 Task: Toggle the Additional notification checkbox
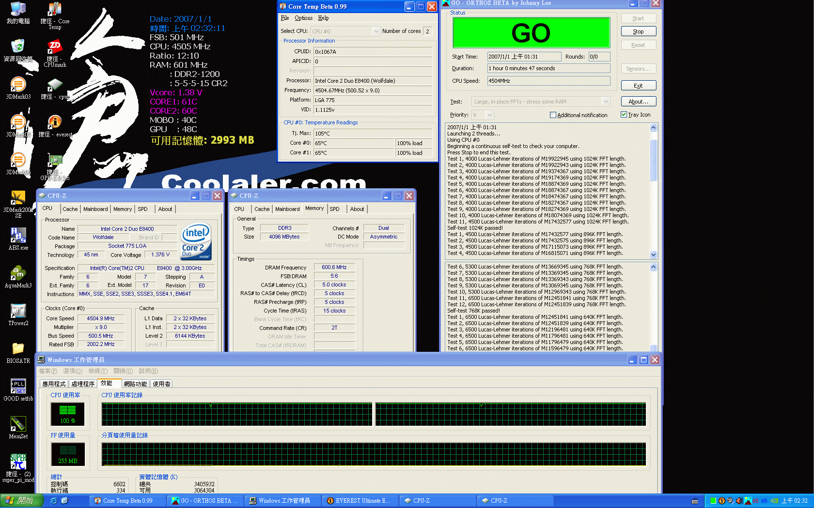point(553,115)
